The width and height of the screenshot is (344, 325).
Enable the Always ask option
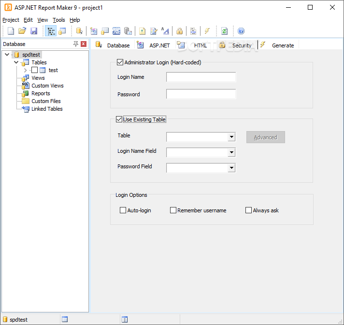tap(248, 210)
